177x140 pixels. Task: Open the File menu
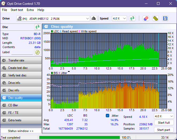point(5,10)
